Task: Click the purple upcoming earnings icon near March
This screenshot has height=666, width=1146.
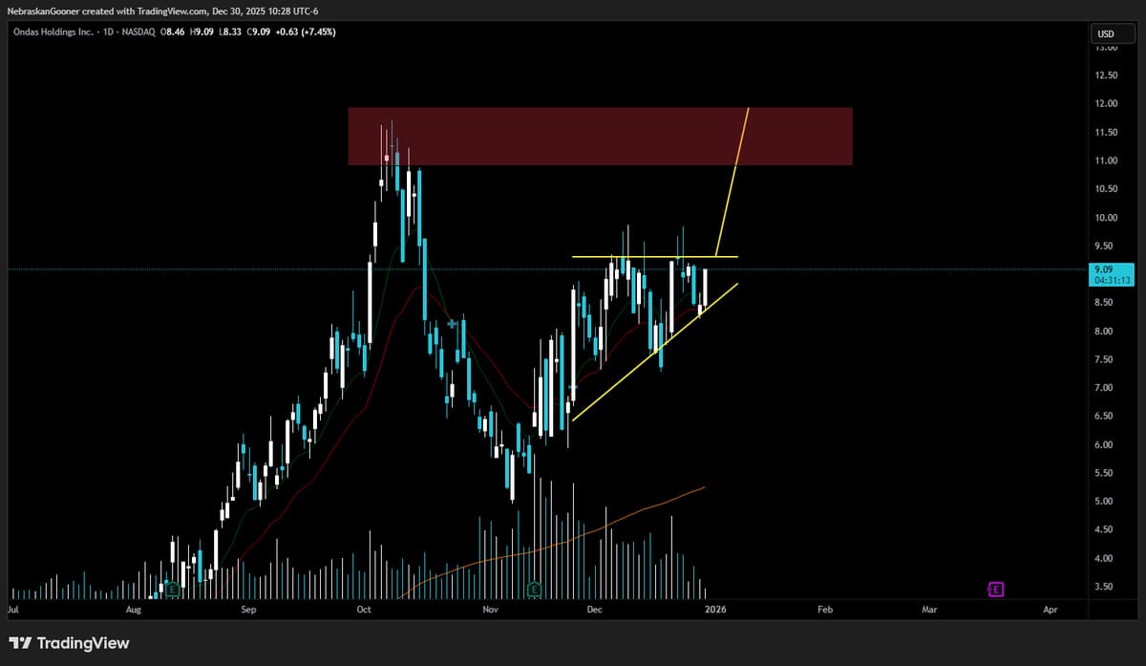Action: (995, 590)
